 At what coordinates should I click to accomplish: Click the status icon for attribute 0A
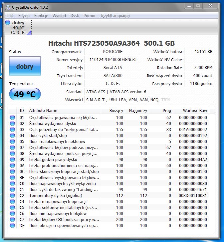(x=12, y=165)
